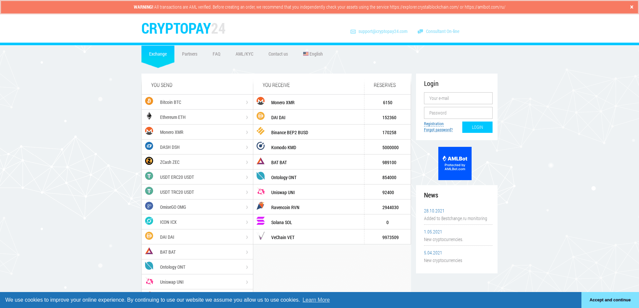
Task: Select the Bitcoin BTC icon
Action: tap(149, 101)
